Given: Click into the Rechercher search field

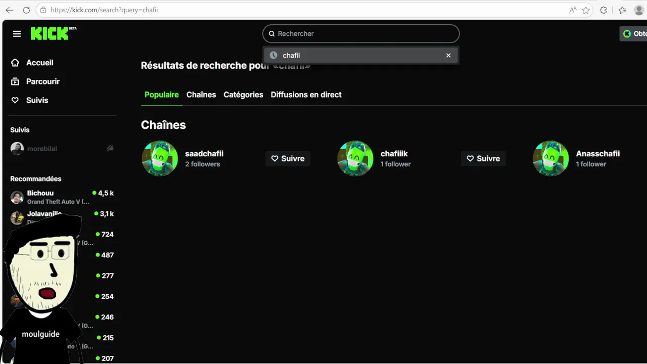Looking at the screenshot, I should [x=361, y=33].
